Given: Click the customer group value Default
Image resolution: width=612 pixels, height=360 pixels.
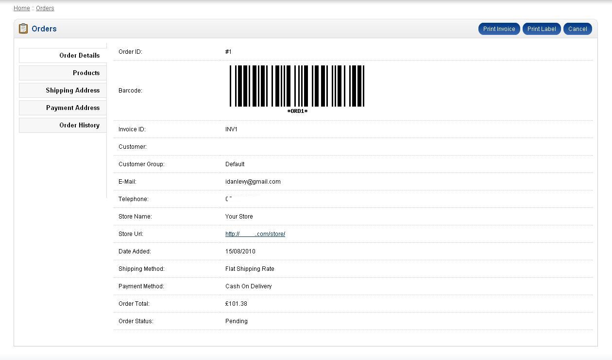Looking at the screenshot, I should tap(235, 164).
